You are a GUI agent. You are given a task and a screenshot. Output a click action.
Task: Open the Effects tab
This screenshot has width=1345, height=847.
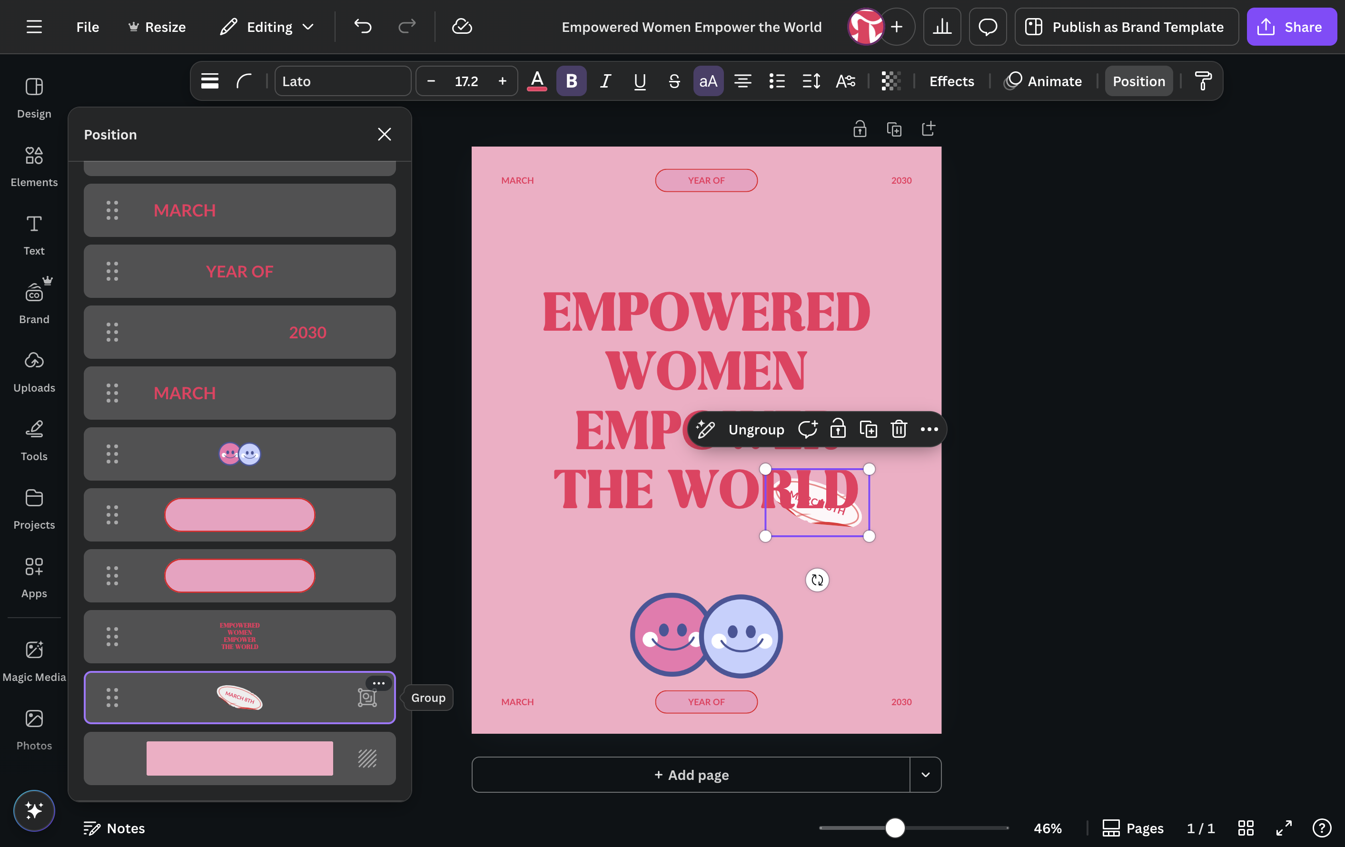tap(951, 81)
